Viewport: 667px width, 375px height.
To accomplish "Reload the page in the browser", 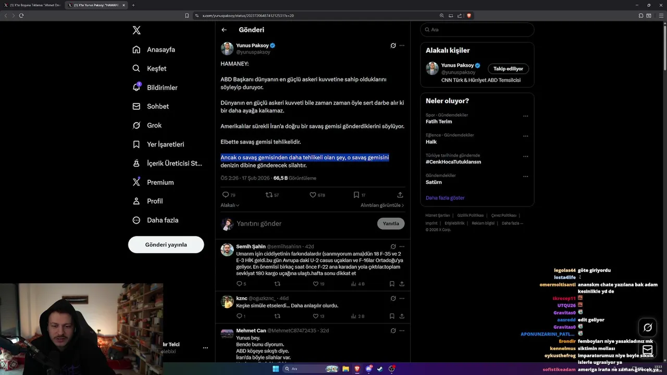I will (21, 16).
